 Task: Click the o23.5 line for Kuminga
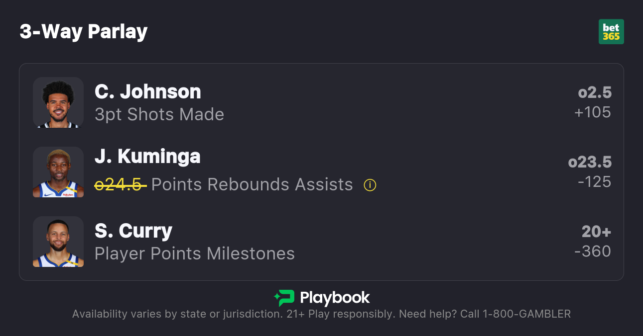(590, 162)
